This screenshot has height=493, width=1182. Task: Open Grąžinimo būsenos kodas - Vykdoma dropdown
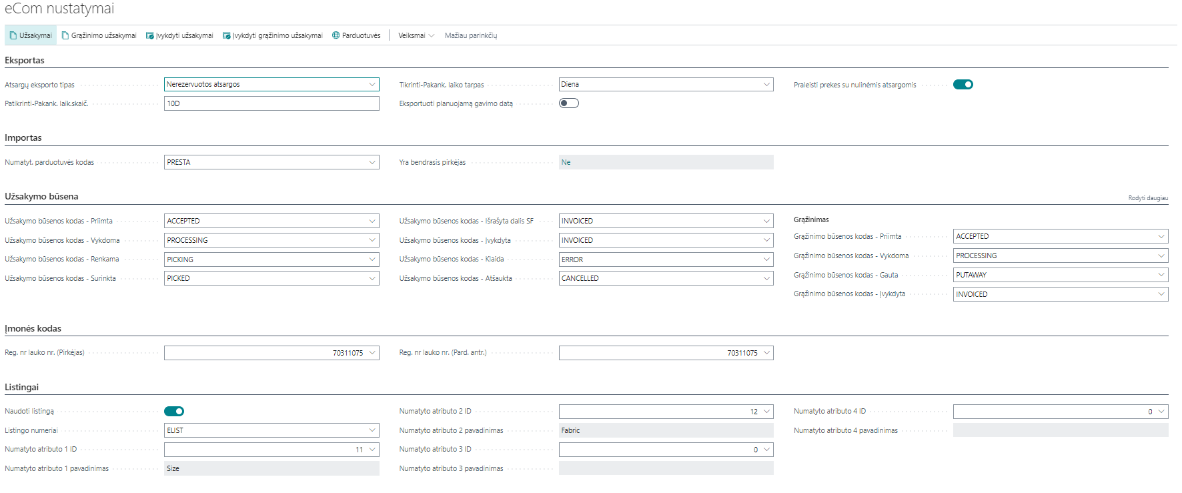pyautogui.click(x=1161, y=256)
